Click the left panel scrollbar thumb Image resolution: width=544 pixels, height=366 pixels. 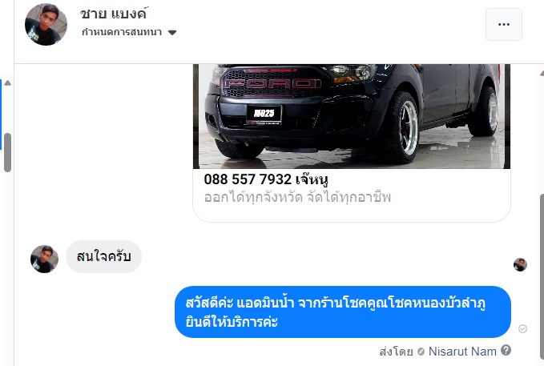pyautogui.click(x=8, y=153)
